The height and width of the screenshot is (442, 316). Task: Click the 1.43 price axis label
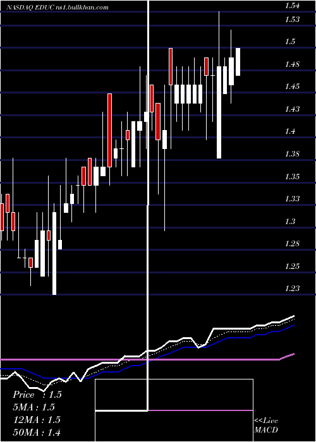pos(292,109)
